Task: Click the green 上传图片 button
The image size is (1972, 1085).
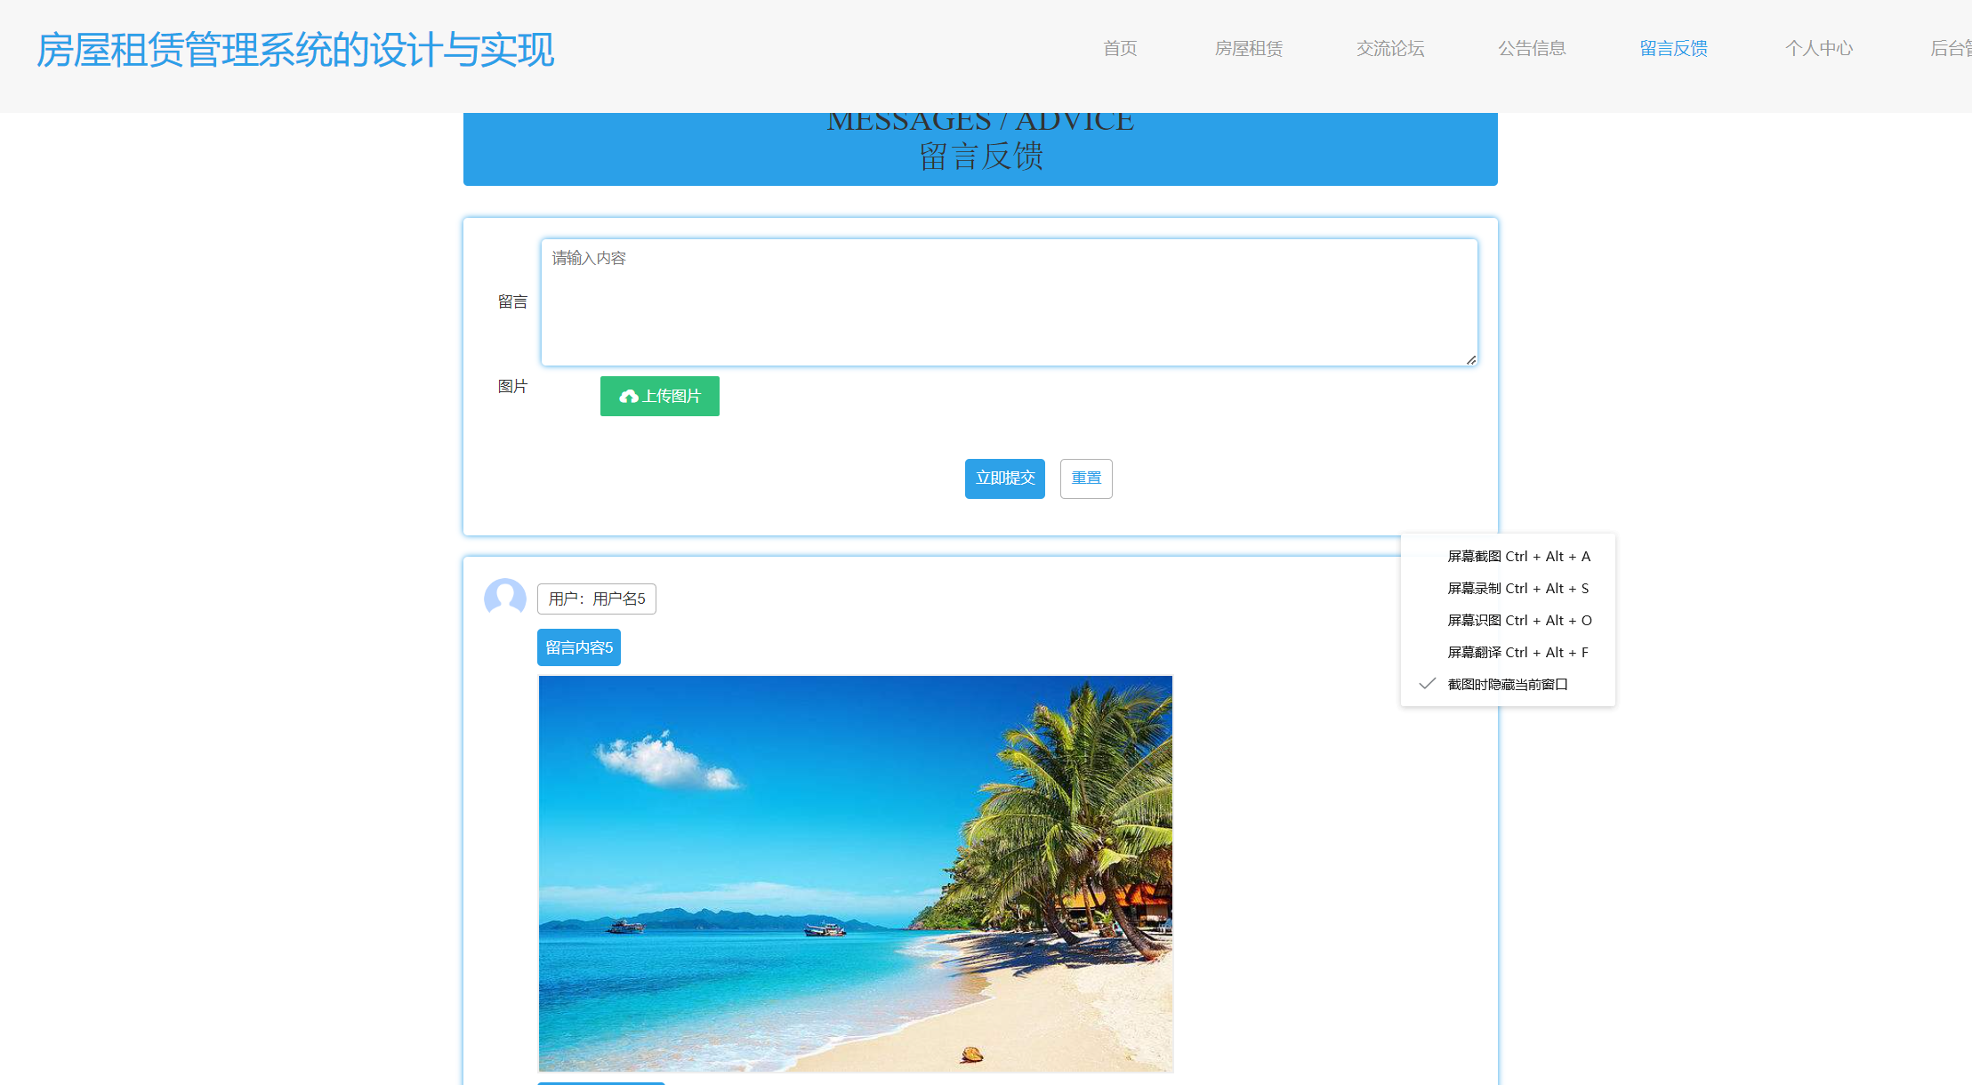Action: pos(659,397)
